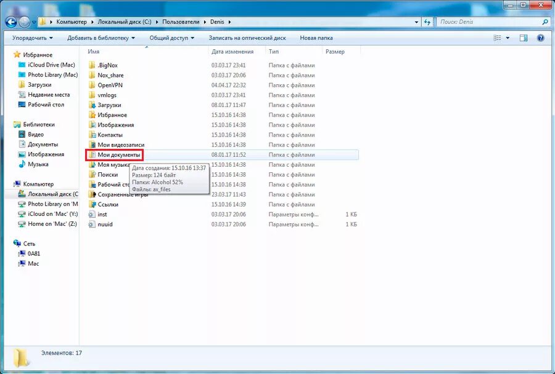Viewport: 555px width, 374px height.
Task: Click the search magnifier icon
Action: (545, 22)
